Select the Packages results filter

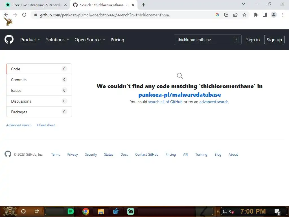[39, 112]
